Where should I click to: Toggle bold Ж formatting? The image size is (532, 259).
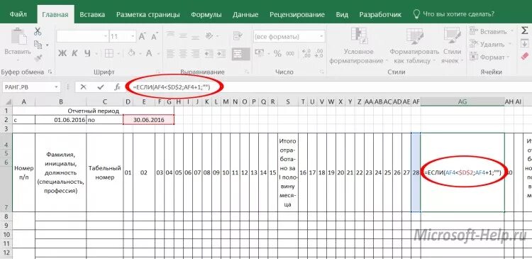coord(62,53)
